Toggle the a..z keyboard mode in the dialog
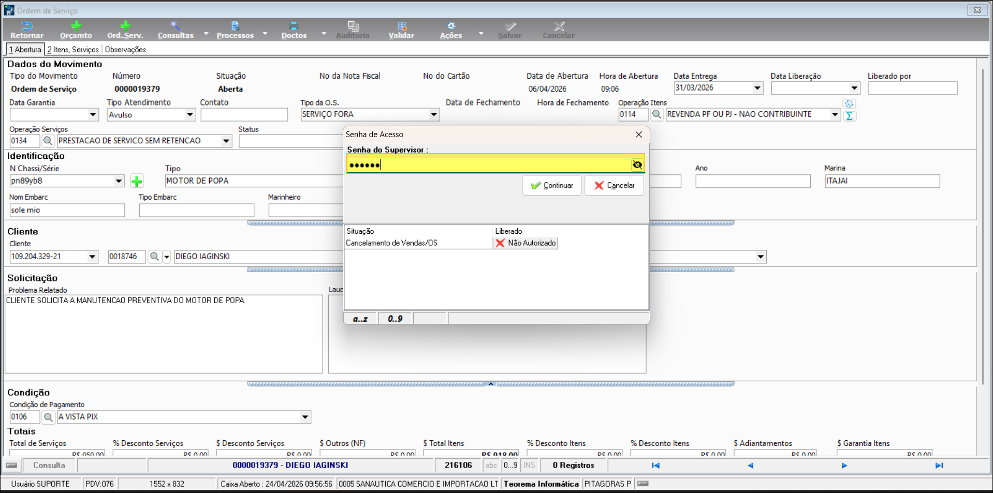 tap(360, 319)
